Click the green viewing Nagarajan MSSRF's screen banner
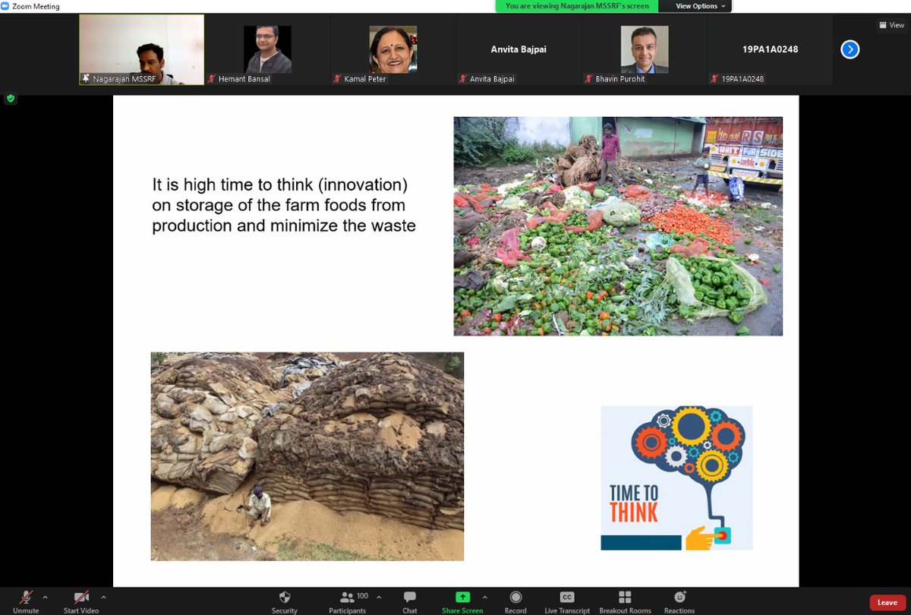The image size is (911, 615). coord(577,6)
